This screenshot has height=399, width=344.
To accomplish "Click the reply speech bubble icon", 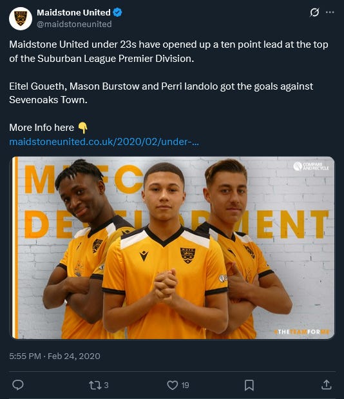I will (18, 385).
